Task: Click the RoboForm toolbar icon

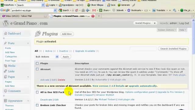Action: [x=2, y=5]
